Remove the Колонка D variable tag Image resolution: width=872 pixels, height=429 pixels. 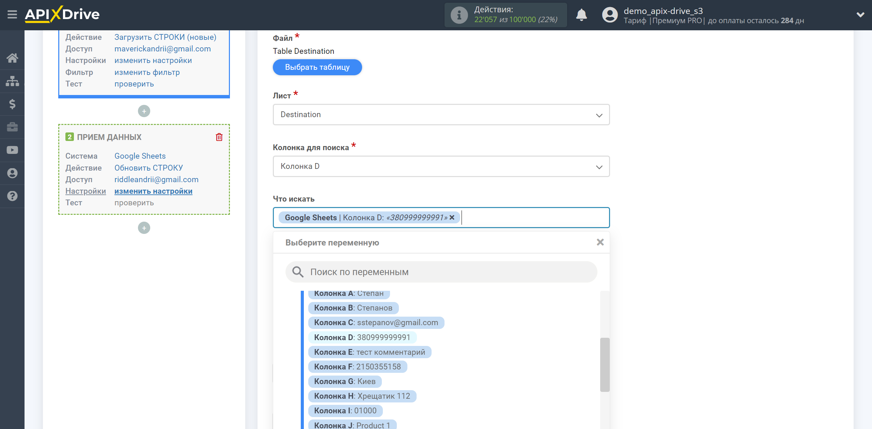click(452, 218)
